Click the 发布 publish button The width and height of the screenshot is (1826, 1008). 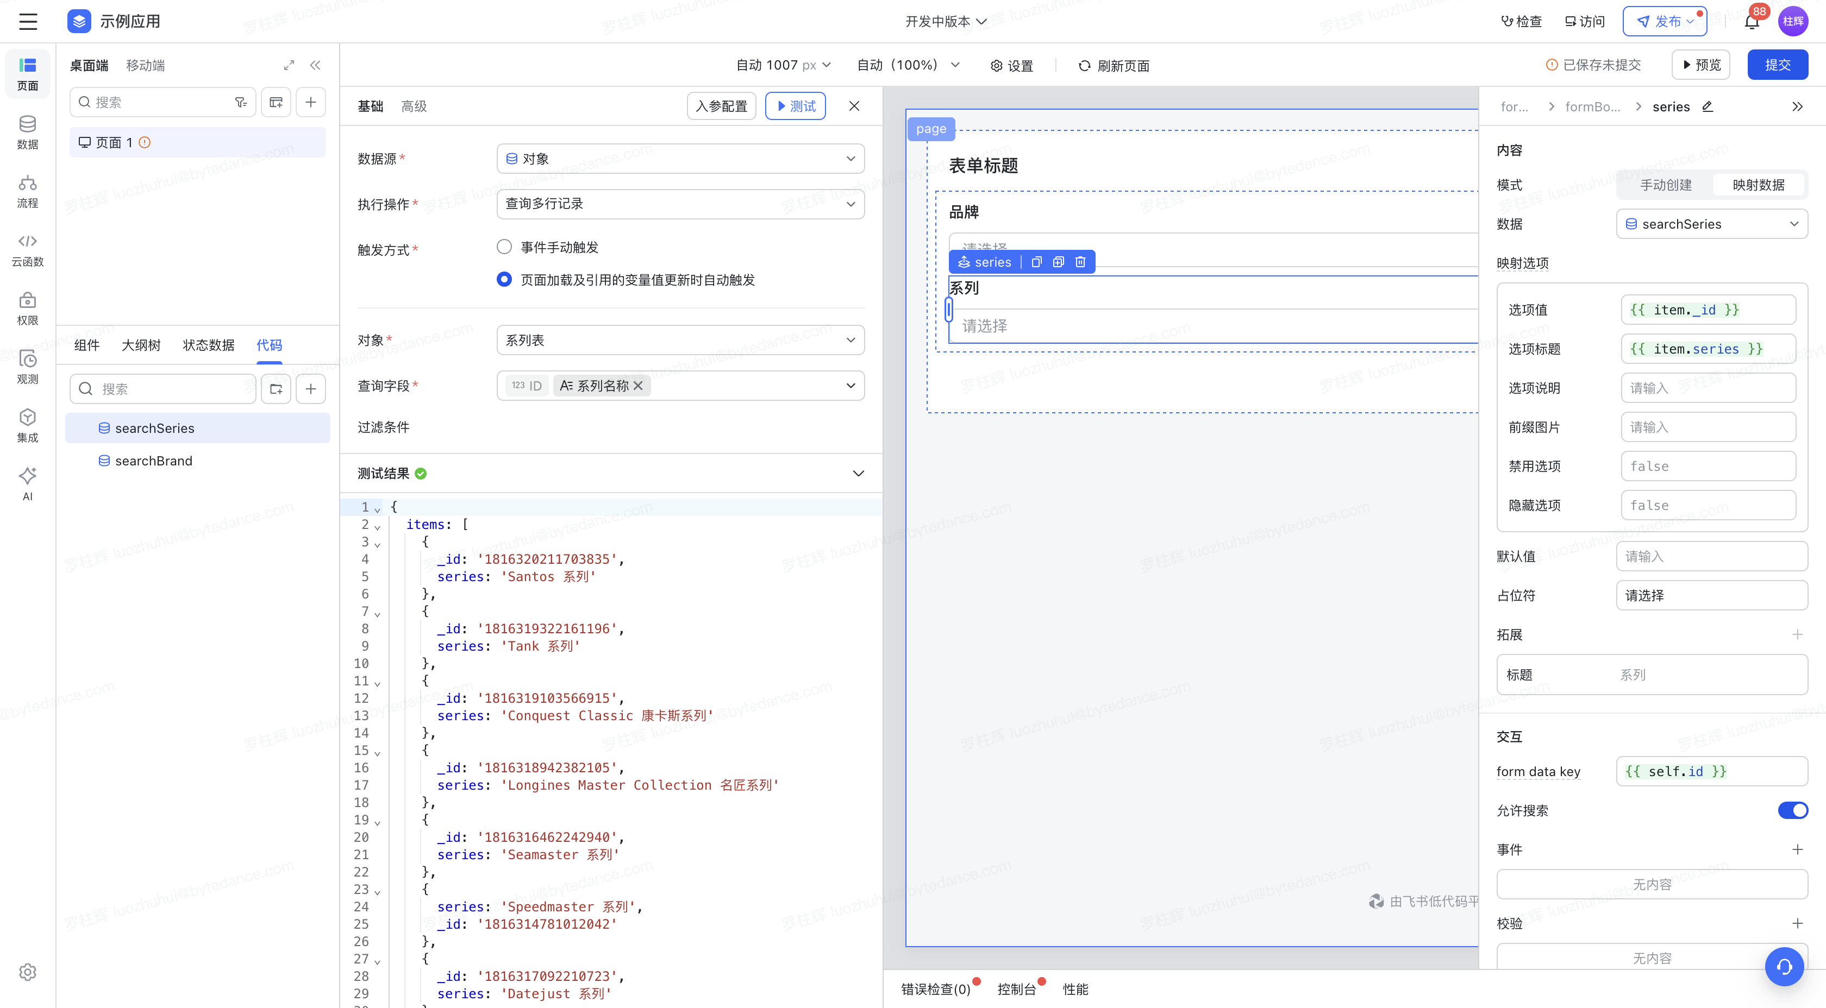1665,21
